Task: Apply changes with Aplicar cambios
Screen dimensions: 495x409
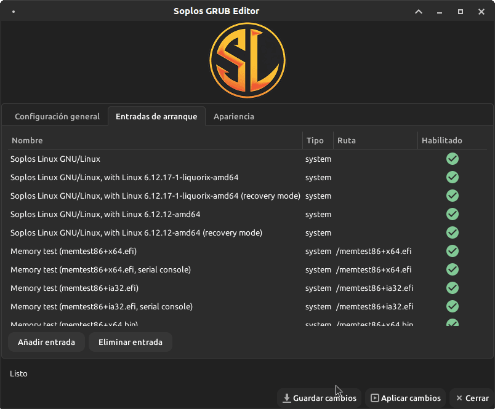Action: tap(406, 398)
